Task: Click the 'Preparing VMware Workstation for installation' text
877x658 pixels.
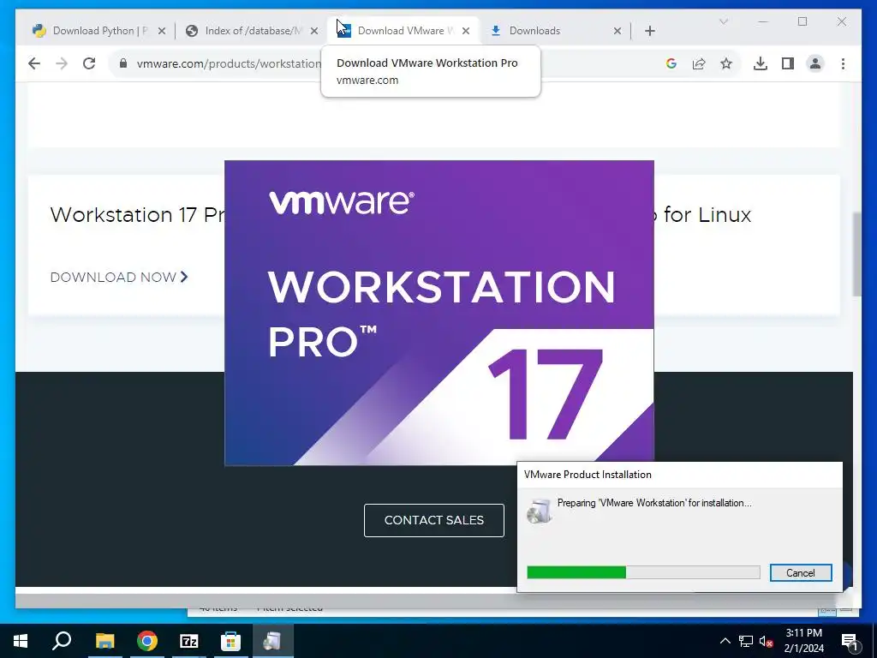Action: point(654,503)
